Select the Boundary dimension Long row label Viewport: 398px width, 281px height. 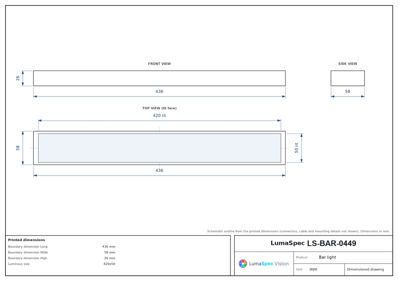coord(28,247)
